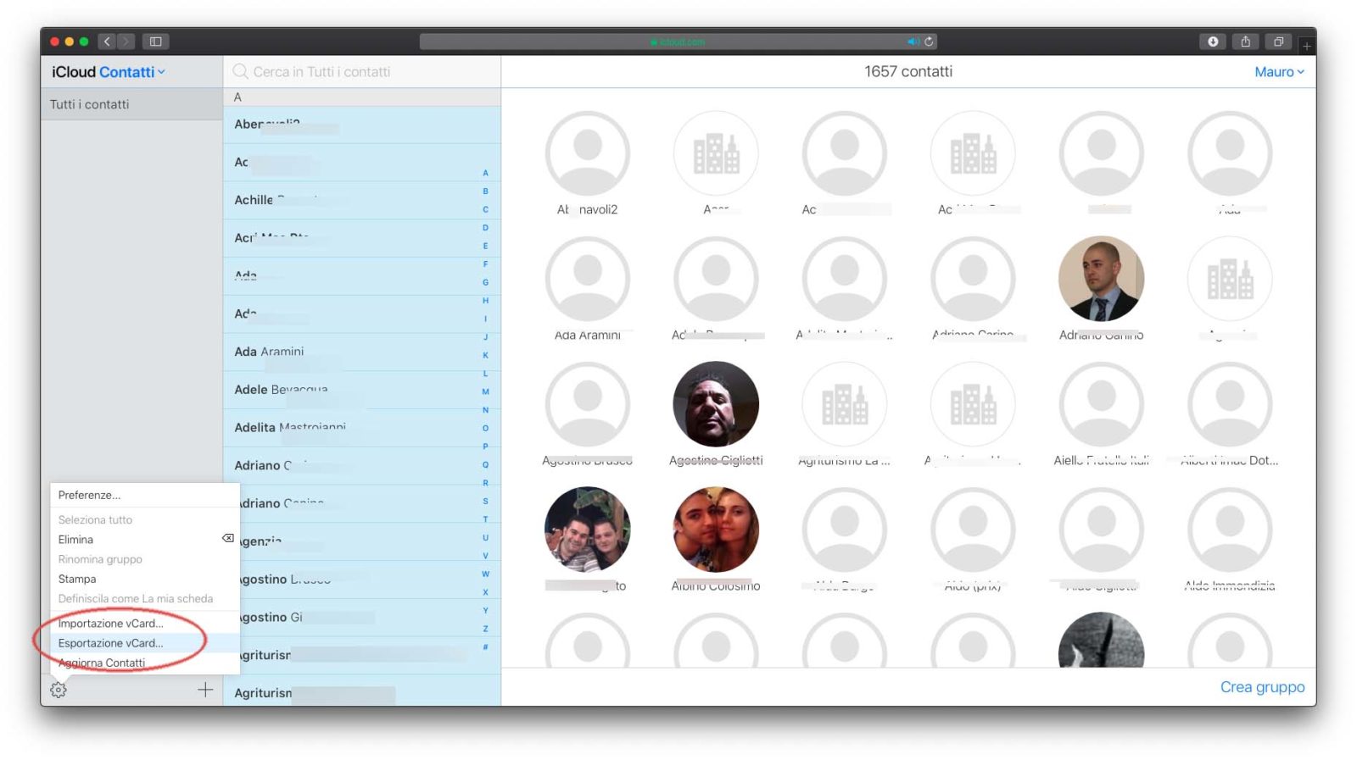Screen dimensions: 1357x760
Task: Open Ada Aramini avatar thumbnail
Action: [x=587, y=279]
